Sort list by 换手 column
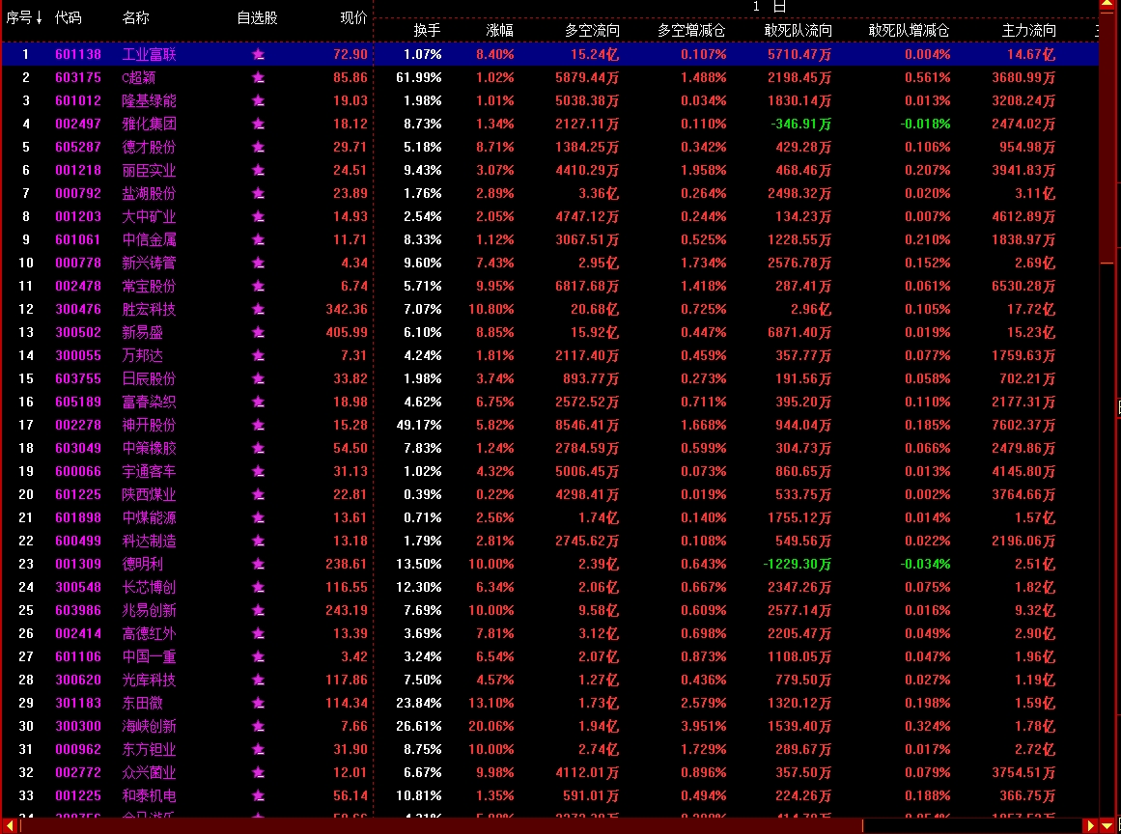This screenshot has height=834, width=1121. click(428, 30)
